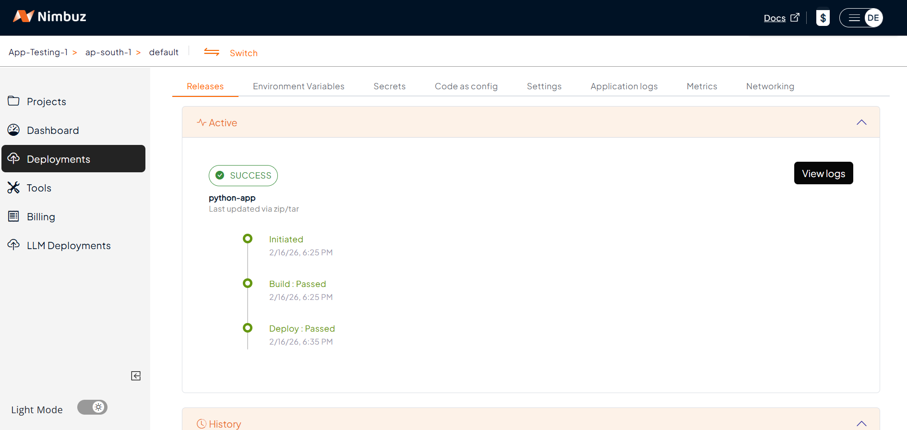Select Deployments in the sidebar
Image resolution: width=907 pixels, height=430 pixels.
pyautogui.click(x=73, y=159)
